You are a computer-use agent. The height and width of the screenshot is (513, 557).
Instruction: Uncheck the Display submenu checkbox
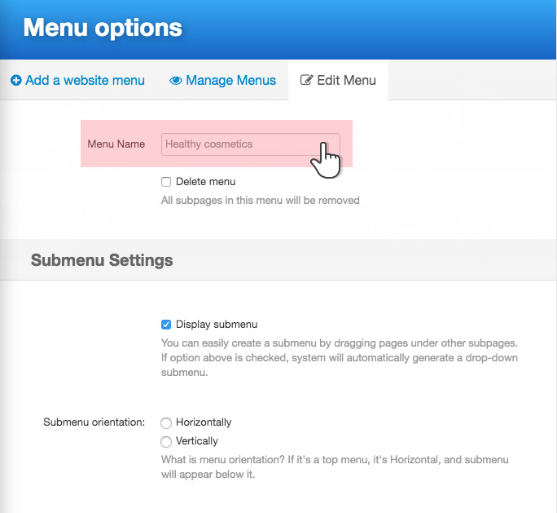(166, 325)
